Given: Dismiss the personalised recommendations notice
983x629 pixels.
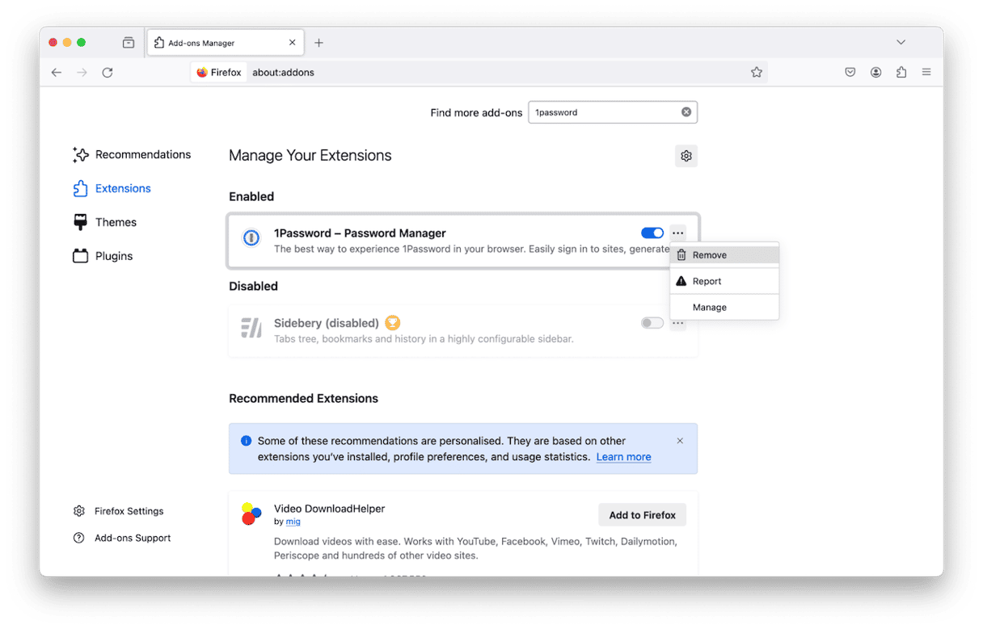Looking at the screenshot, I should click(x=680, y=441).
